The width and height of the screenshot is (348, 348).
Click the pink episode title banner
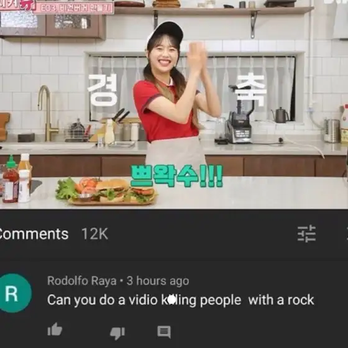point(73,7)
